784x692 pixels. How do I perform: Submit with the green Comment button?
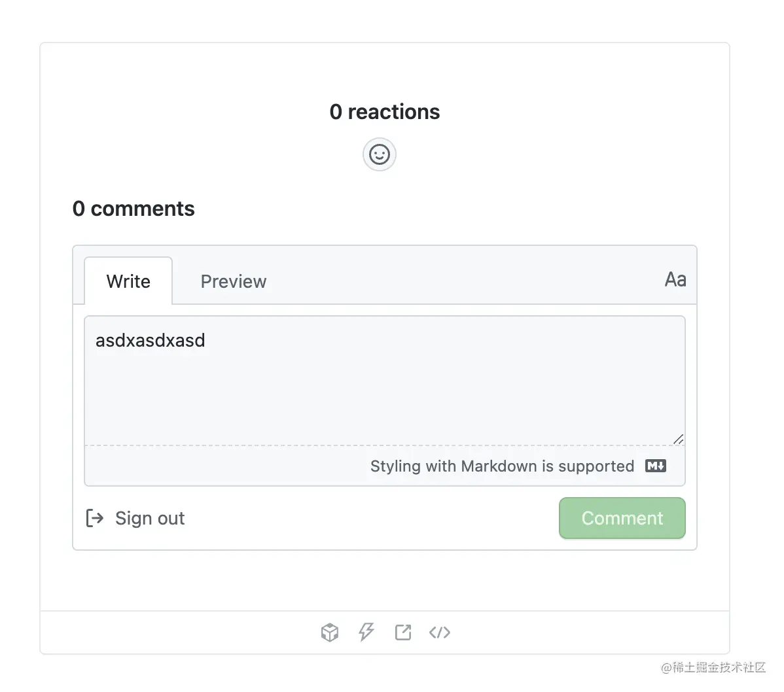(622, 518)
